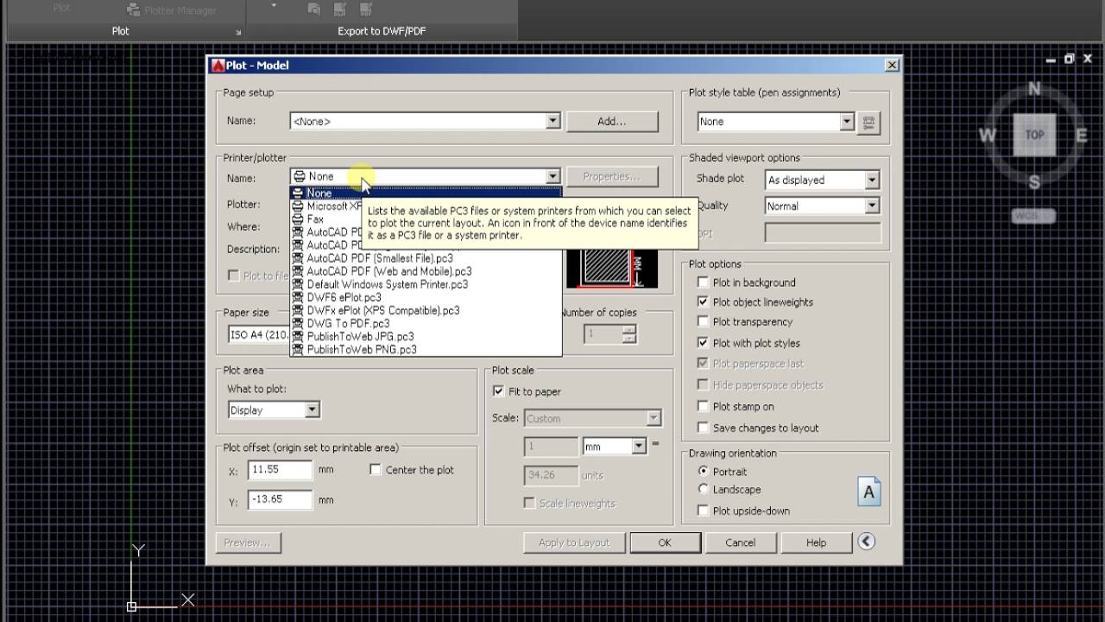Disable Plot with plot styles checkbox

click(703, 343)
